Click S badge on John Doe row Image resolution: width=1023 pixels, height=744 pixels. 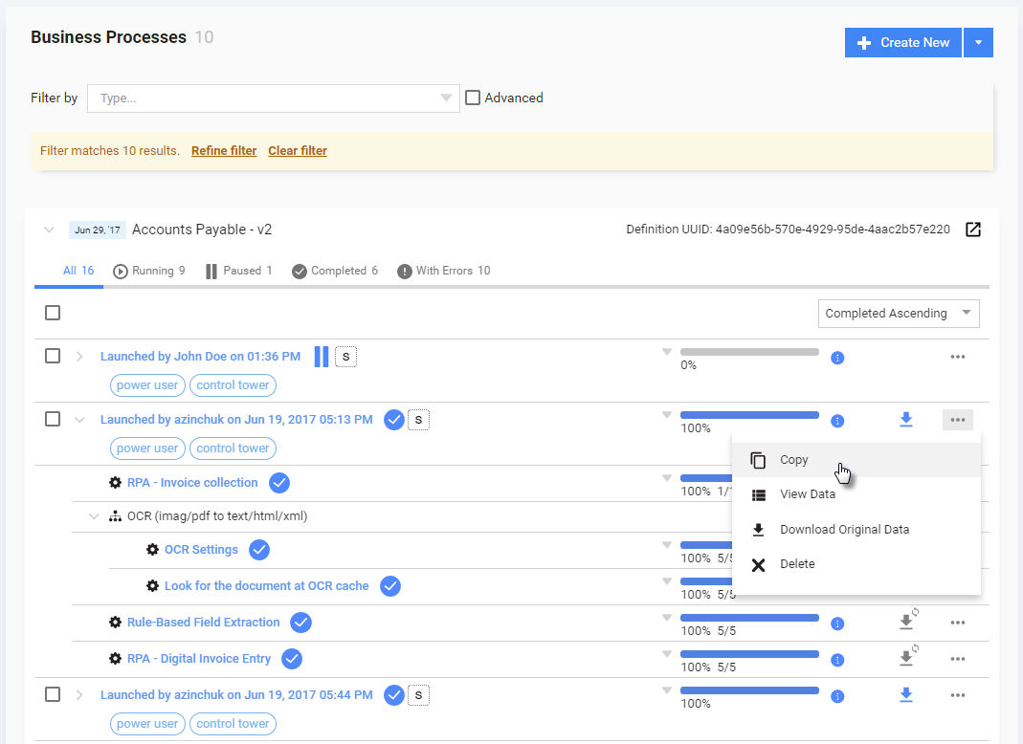[345, 357]
